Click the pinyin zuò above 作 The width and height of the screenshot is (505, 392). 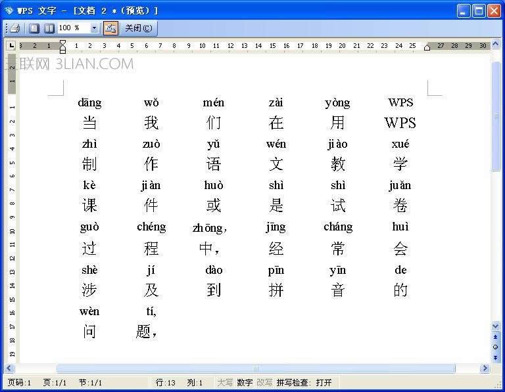tap(151, 144)
